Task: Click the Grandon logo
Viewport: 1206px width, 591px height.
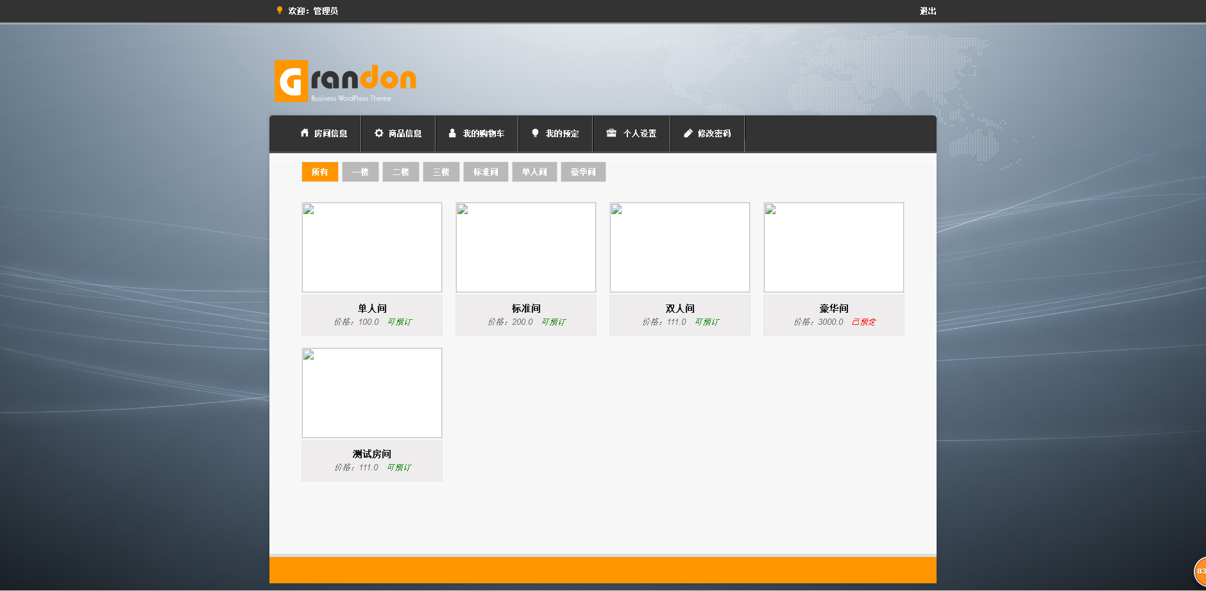Action: coord(346,81)
